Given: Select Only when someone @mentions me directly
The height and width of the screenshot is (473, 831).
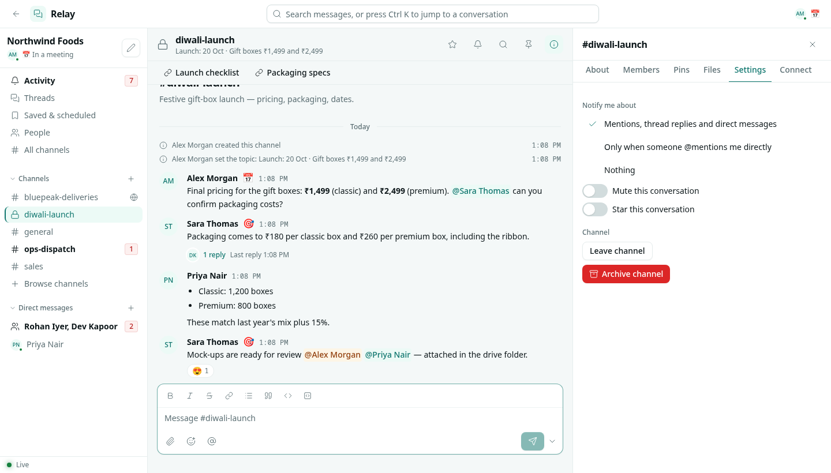Looking at the screenshot, I should pos(702,147).
